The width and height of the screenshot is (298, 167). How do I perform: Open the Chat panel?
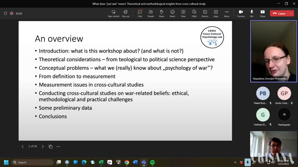[140, 13]
